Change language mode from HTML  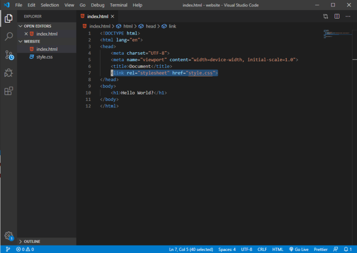[x=278, y=249]
